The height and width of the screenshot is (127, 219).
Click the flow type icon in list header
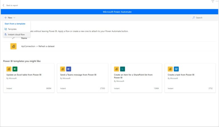point(13,38)
